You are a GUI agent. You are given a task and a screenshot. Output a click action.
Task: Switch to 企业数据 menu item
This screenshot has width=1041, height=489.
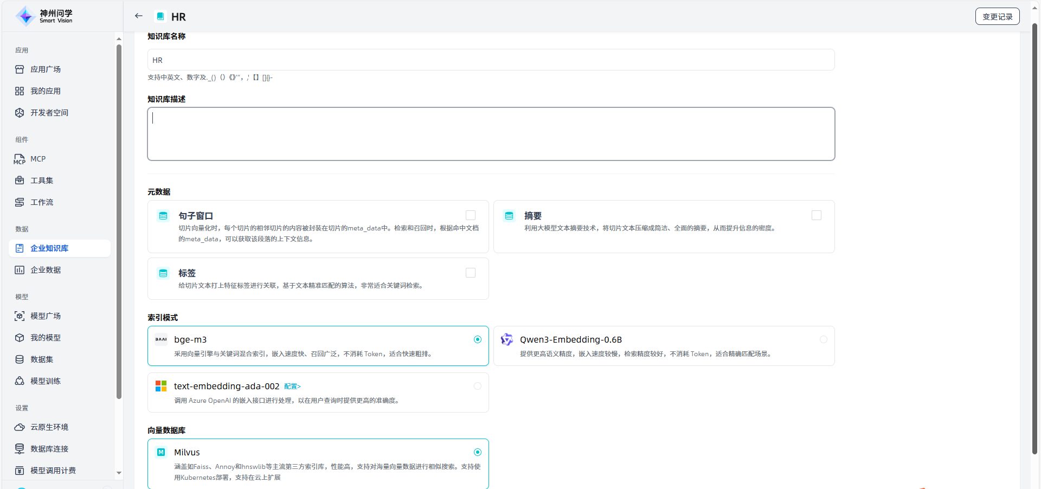pyautogui.click(x=46, y=270)
